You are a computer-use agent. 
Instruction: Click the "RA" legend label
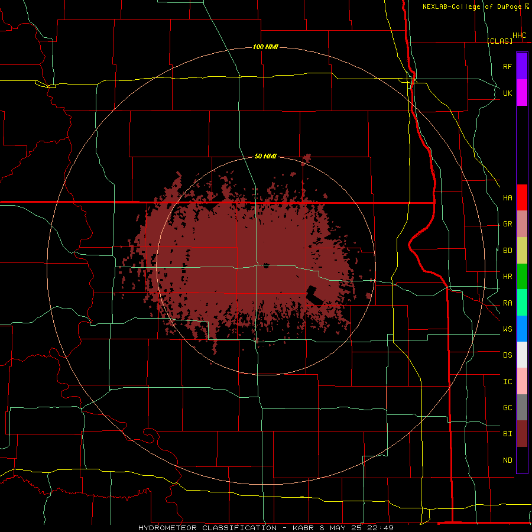[507, 303]
